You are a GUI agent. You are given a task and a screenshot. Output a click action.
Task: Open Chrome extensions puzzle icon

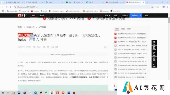pos(158,7)
